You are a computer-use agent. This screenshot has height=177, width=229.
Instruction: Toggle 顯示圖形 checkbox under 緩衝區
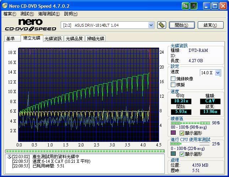[x=182, y=133]
